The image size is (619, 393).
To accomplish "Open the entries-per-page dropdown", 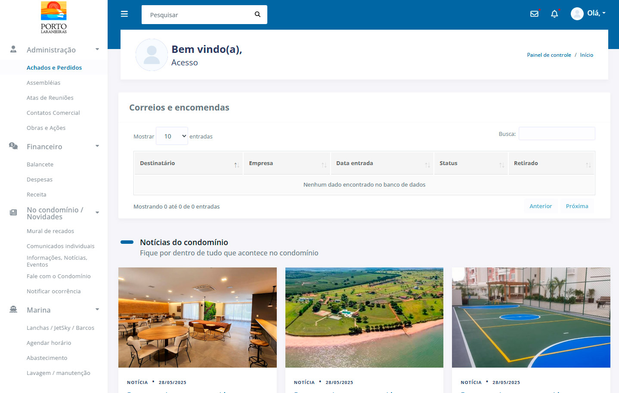I will (x=172, y=136).
